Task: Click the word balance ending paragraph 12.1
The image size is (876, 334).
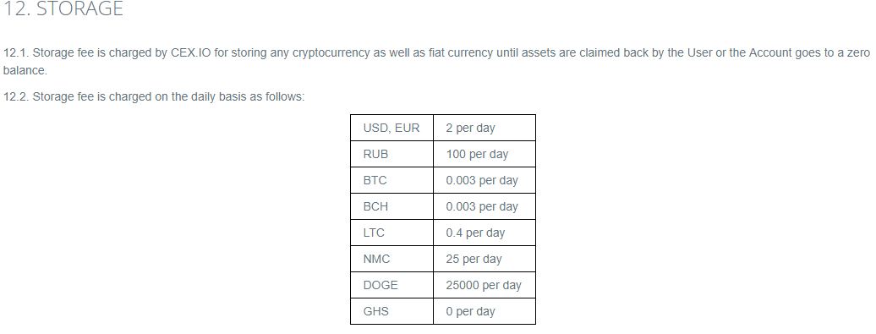Action: 25,71
